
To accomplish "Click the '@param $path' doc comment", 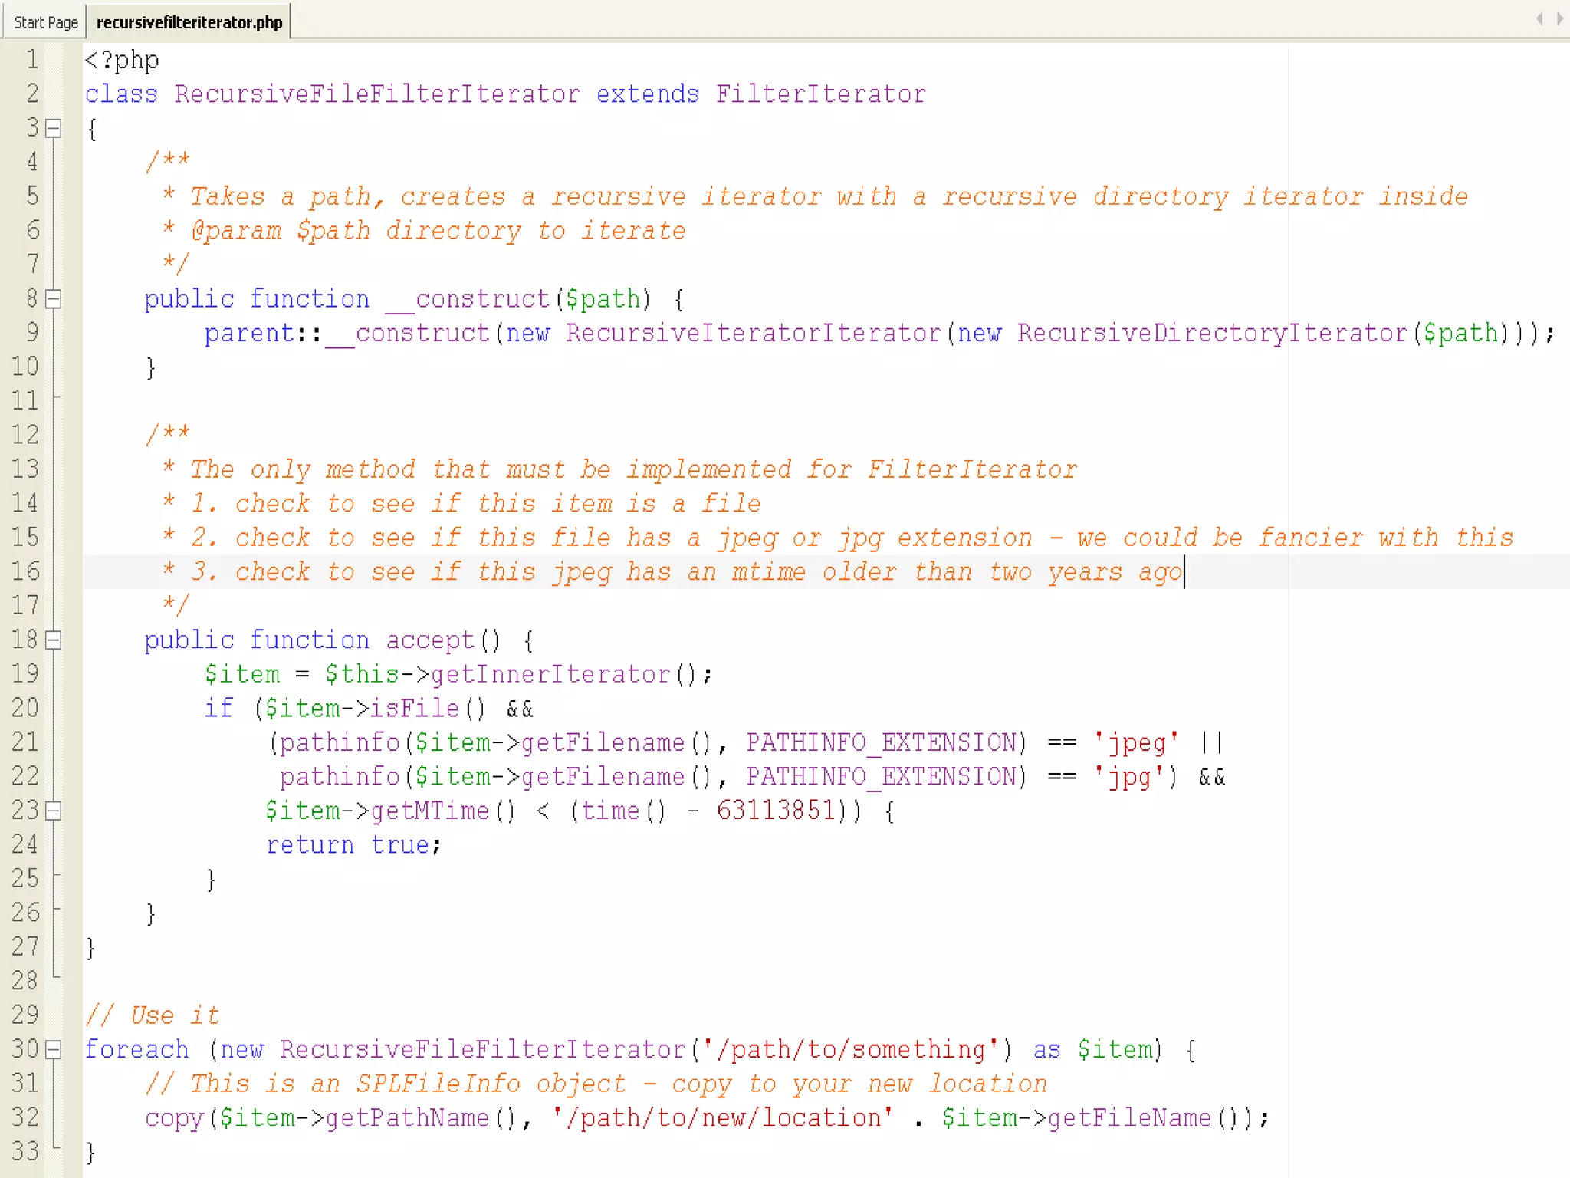I will tap(280, 231).
